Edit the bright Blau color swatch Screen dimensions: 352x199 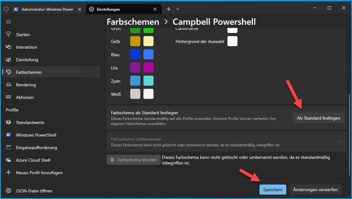pyautogui.click(x=148, y=55)
